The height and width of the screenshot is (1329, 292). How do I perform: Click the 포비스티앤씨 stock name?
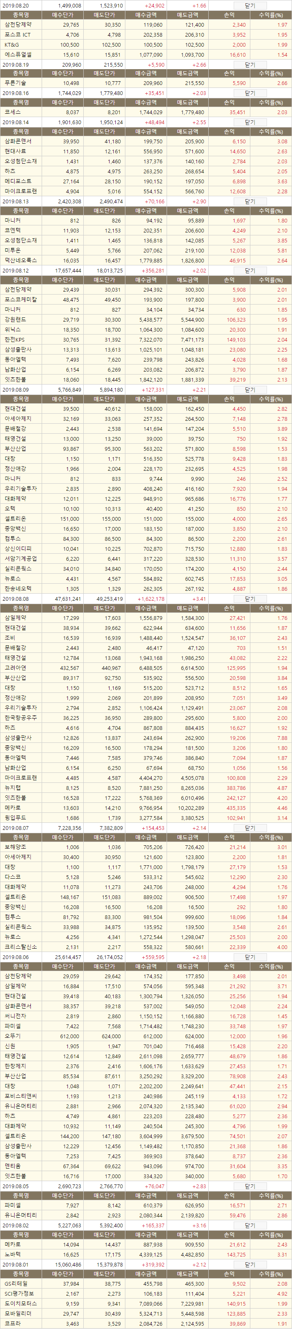(21, 1096)
